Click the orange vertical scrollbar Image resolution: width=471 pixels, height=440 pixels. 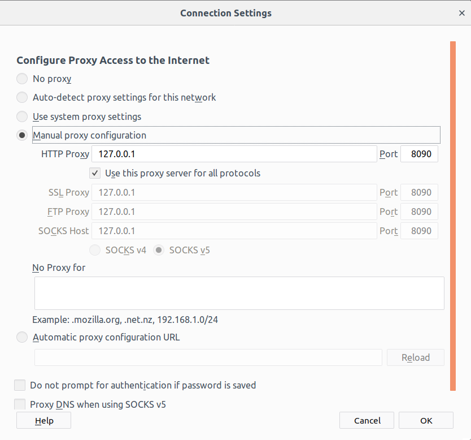452,215
